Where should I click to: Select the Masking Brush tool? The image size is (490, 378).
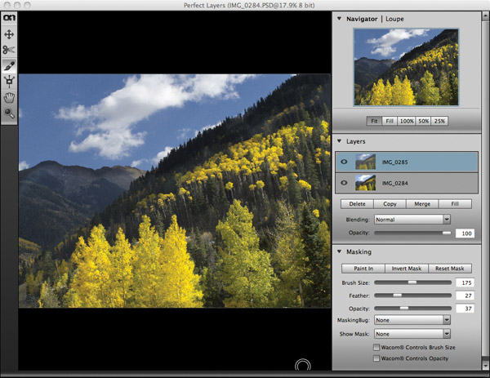tap(9, 66)
